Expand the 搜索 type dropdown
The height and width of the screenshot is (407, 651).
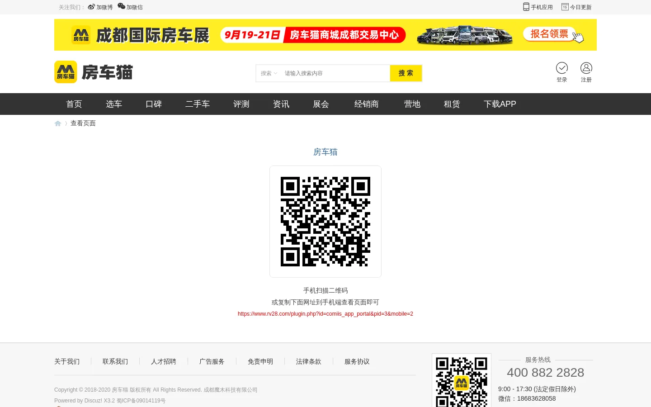coord(269,73)
